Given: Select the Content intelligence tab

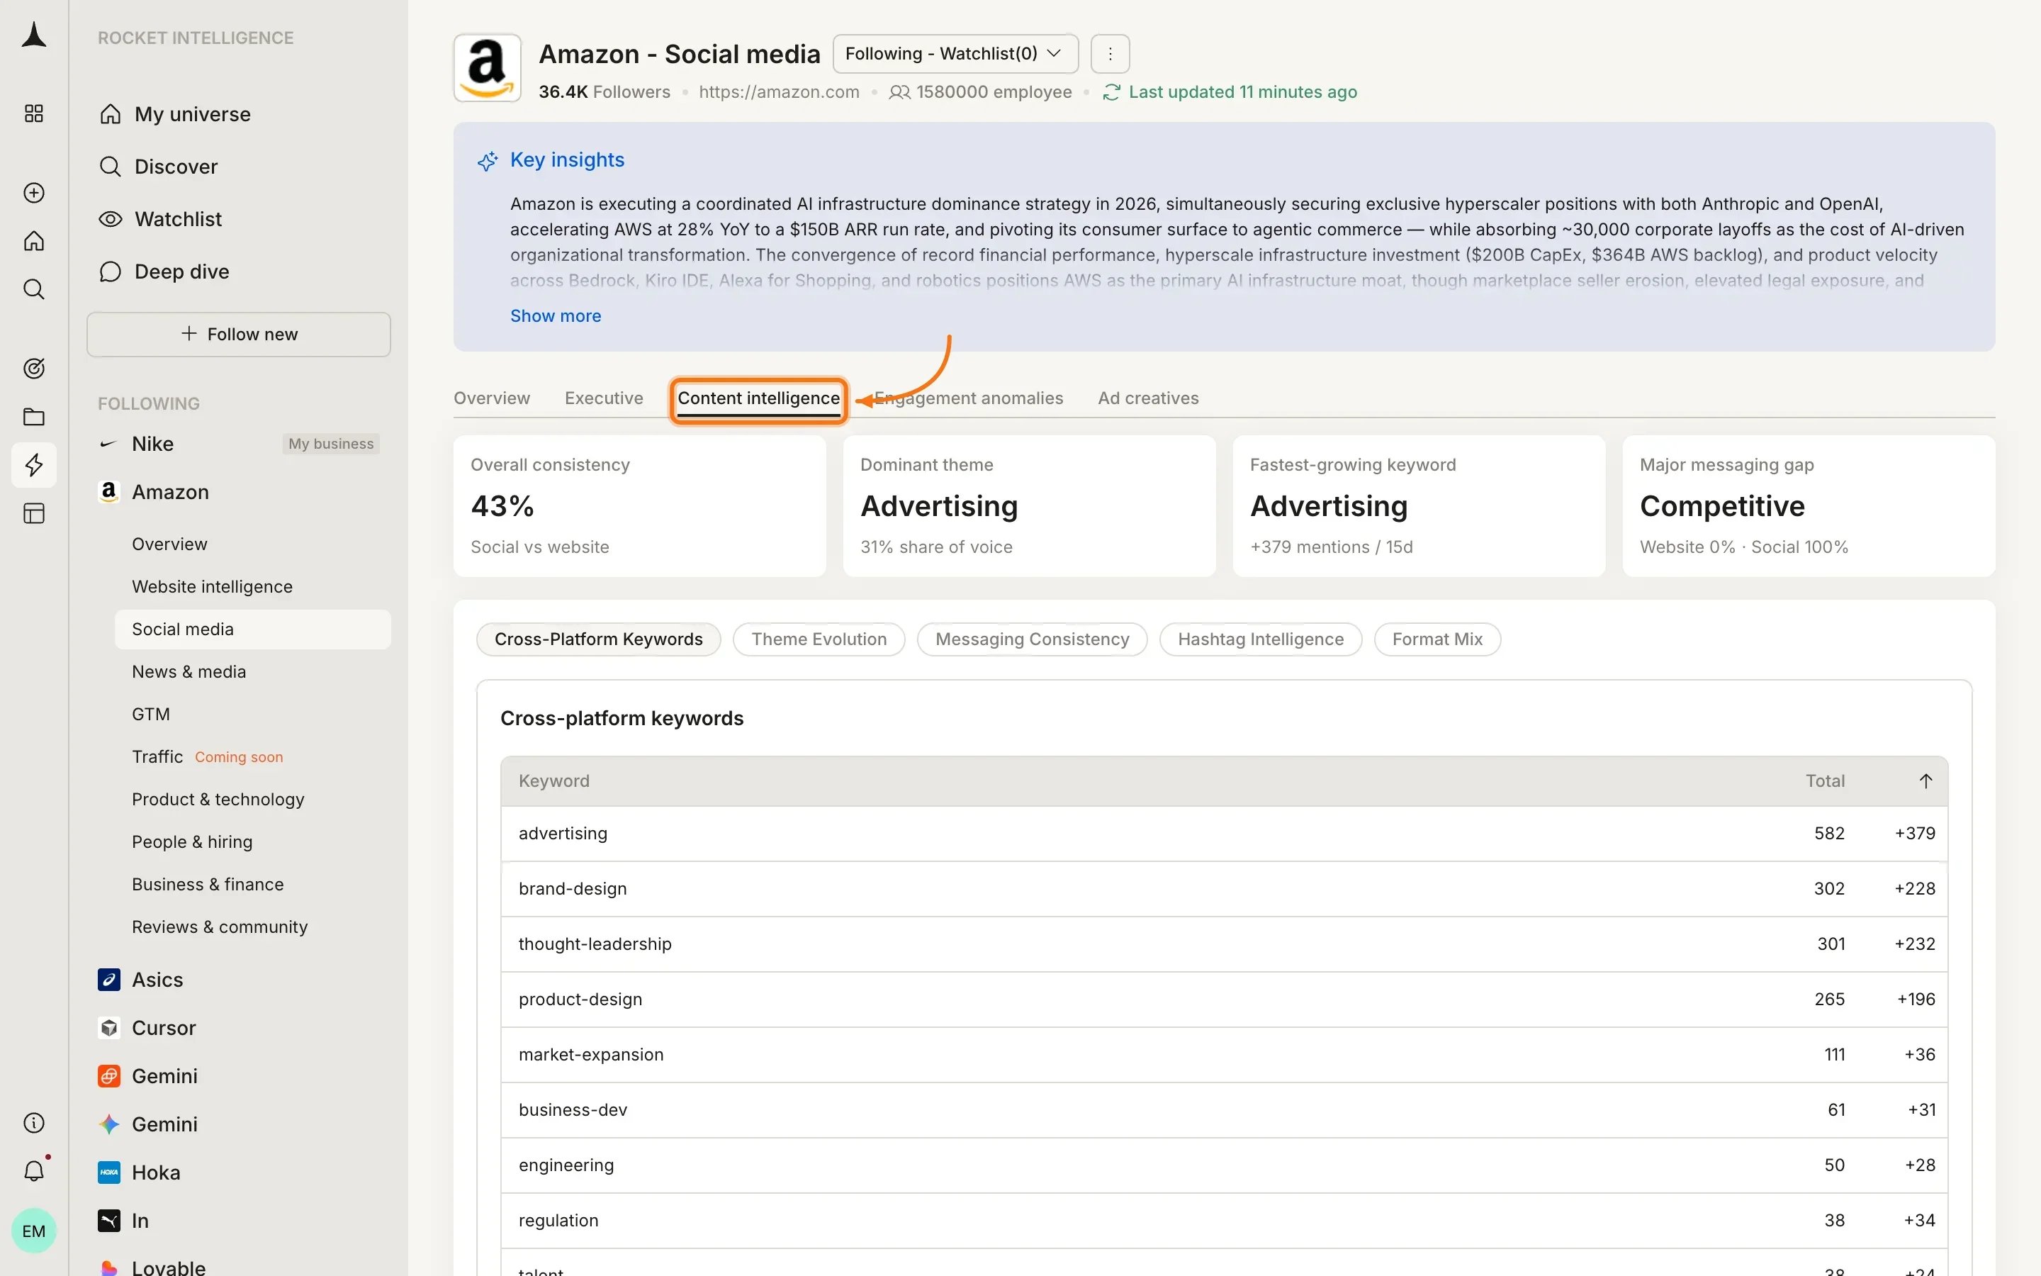Looking at the screenshot, I should tap(759, 399).
